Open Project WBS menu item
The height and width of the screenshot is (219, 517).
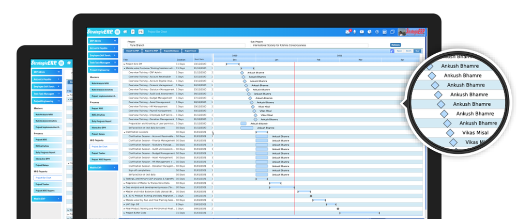[x=104, y=108]
